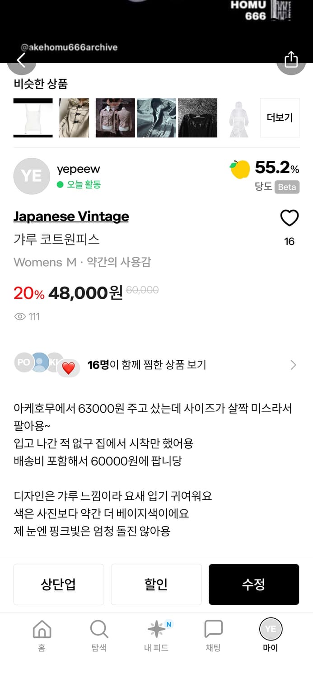Open the 채팅 chat bubble icon
This screenshot has width=313, height=678.
pos(213,629)
